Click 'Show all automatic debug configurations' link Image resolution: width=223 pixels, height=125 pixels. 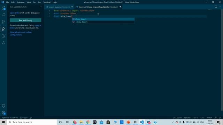pyautogui.click(x=21, y=33)
